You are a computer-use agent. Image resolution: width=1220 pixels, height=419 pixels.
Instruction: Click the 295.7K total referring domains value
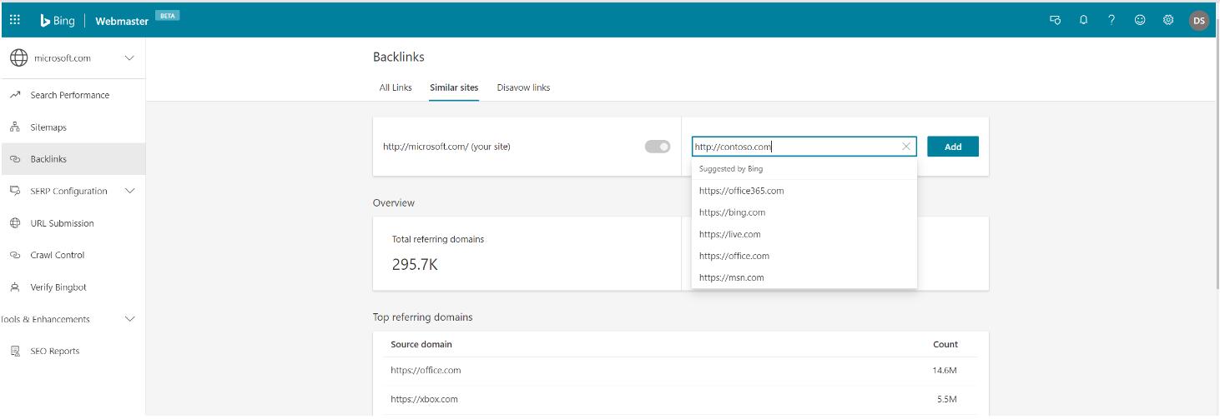pyautogui.click(x=415, y=265)
